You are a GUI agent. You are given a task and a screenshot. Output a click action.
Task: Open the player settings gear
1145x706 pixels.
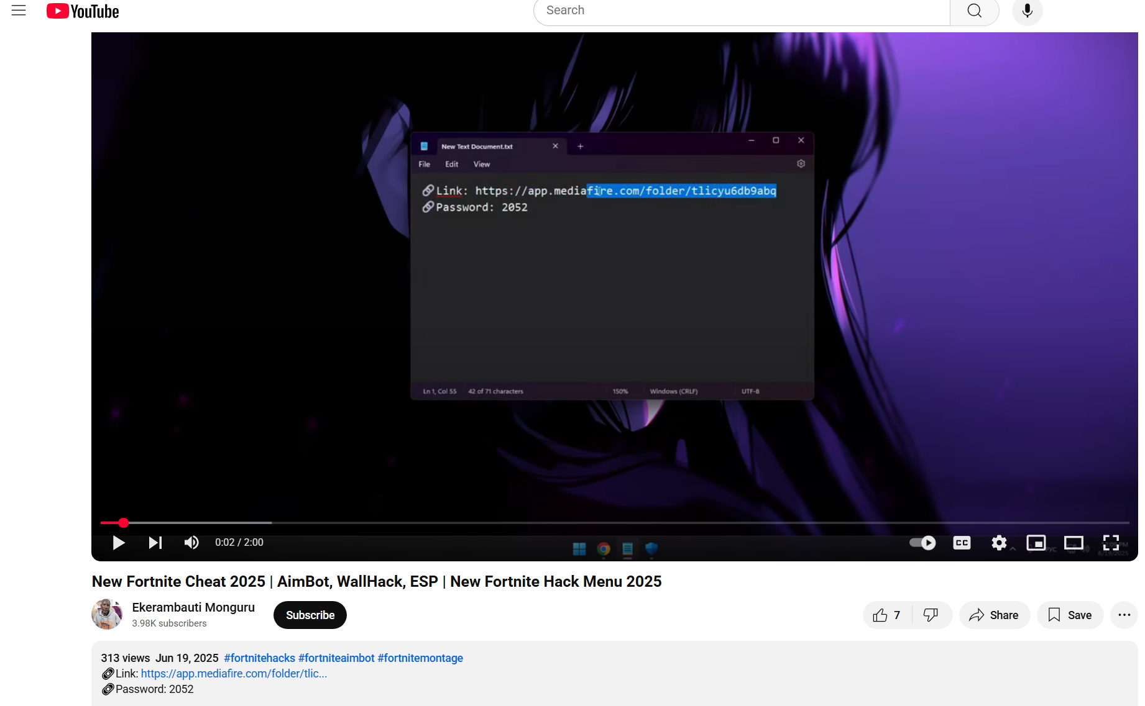(999, 543)
